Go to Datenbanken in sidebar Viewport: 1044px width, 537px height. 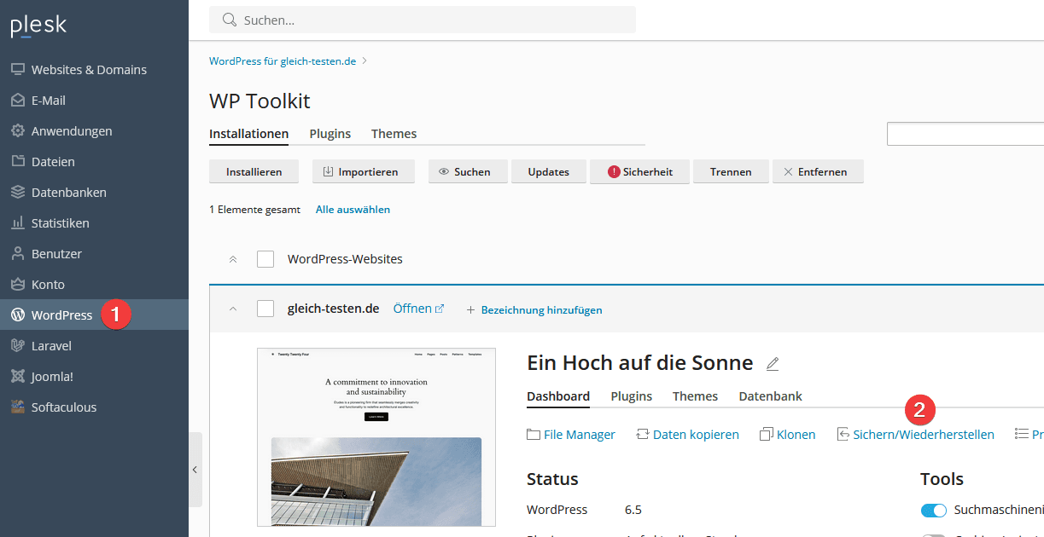[x=68, y=193]
